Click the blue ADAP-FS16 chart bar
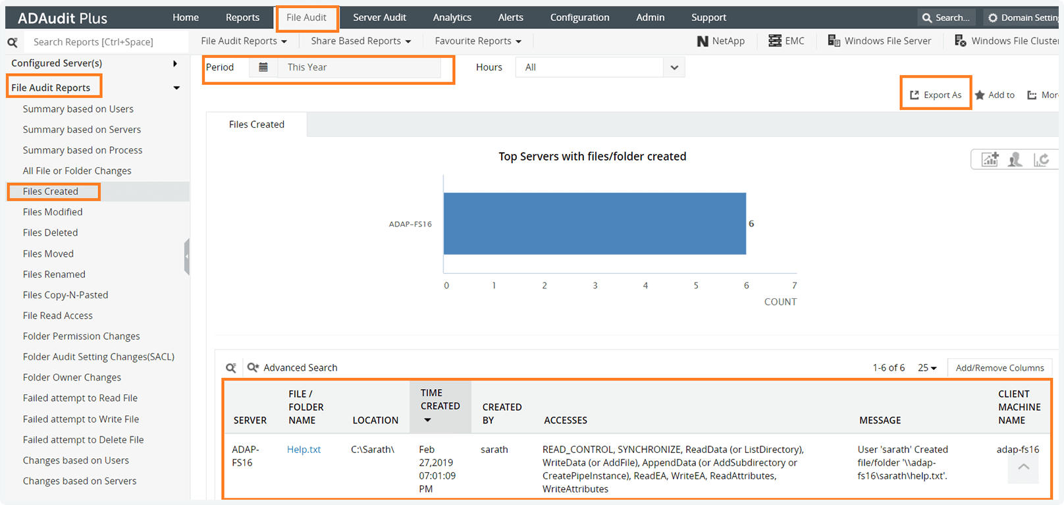 [x=595, y=223]
